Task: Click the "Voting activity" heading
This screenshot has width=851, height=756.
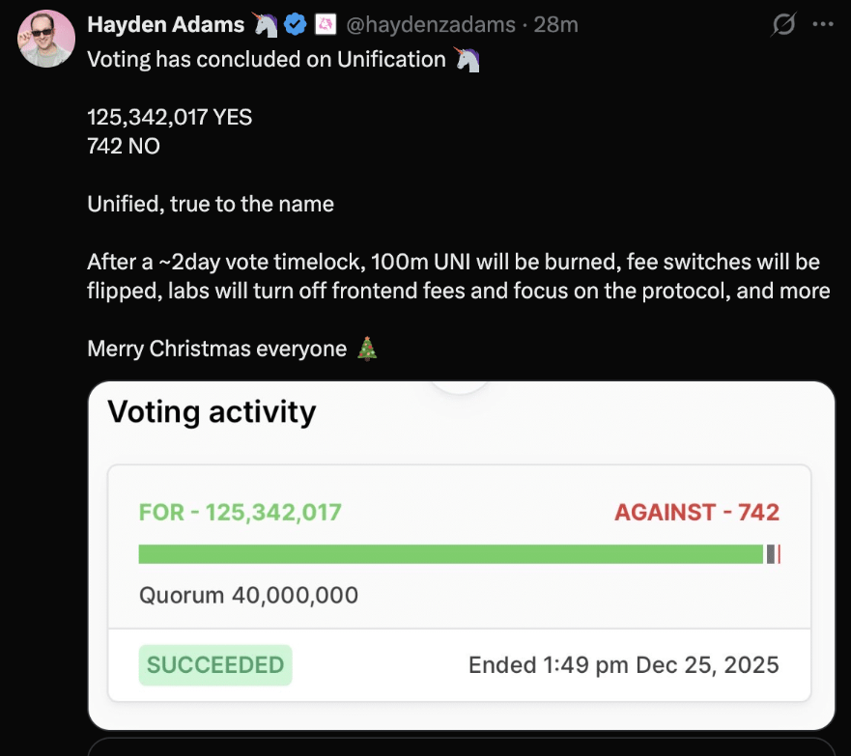Action: pos(212,412)
